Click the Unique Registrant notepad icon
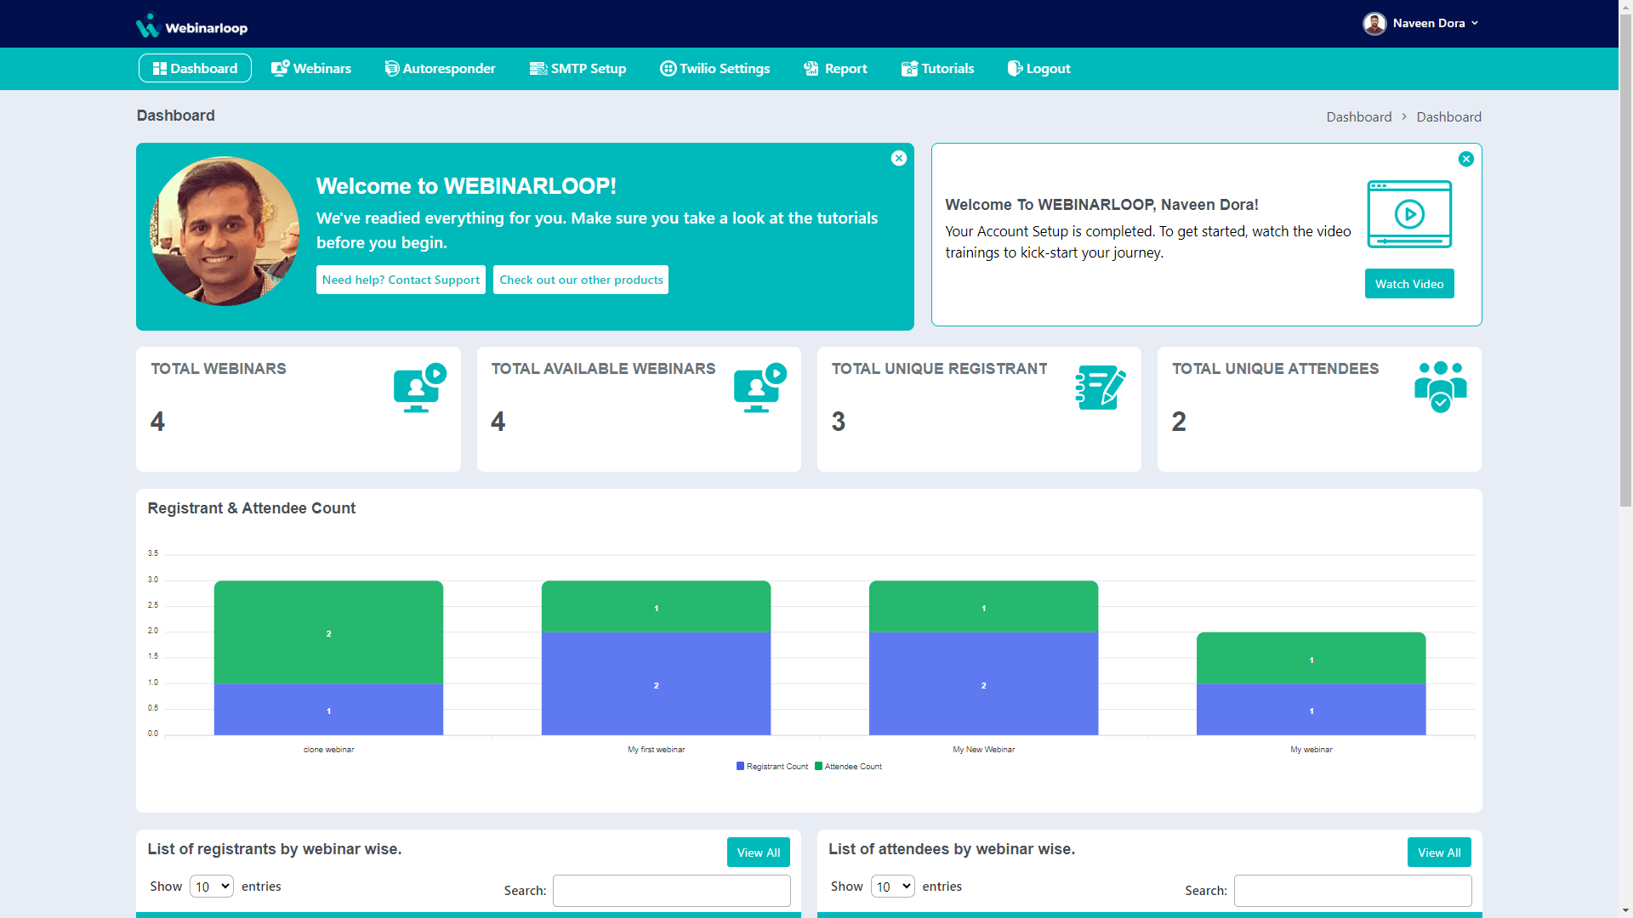1633x918 pixels. [x=1100, y=388]
